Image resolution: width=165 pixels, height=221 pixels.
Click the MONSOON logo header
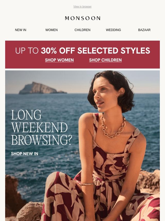pyautogui.click(x=82, y=18)
